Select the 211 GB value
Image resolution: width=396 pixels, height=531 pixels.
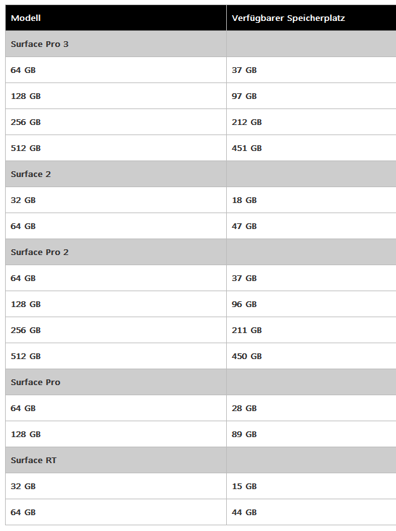click(x=246, y=330)
